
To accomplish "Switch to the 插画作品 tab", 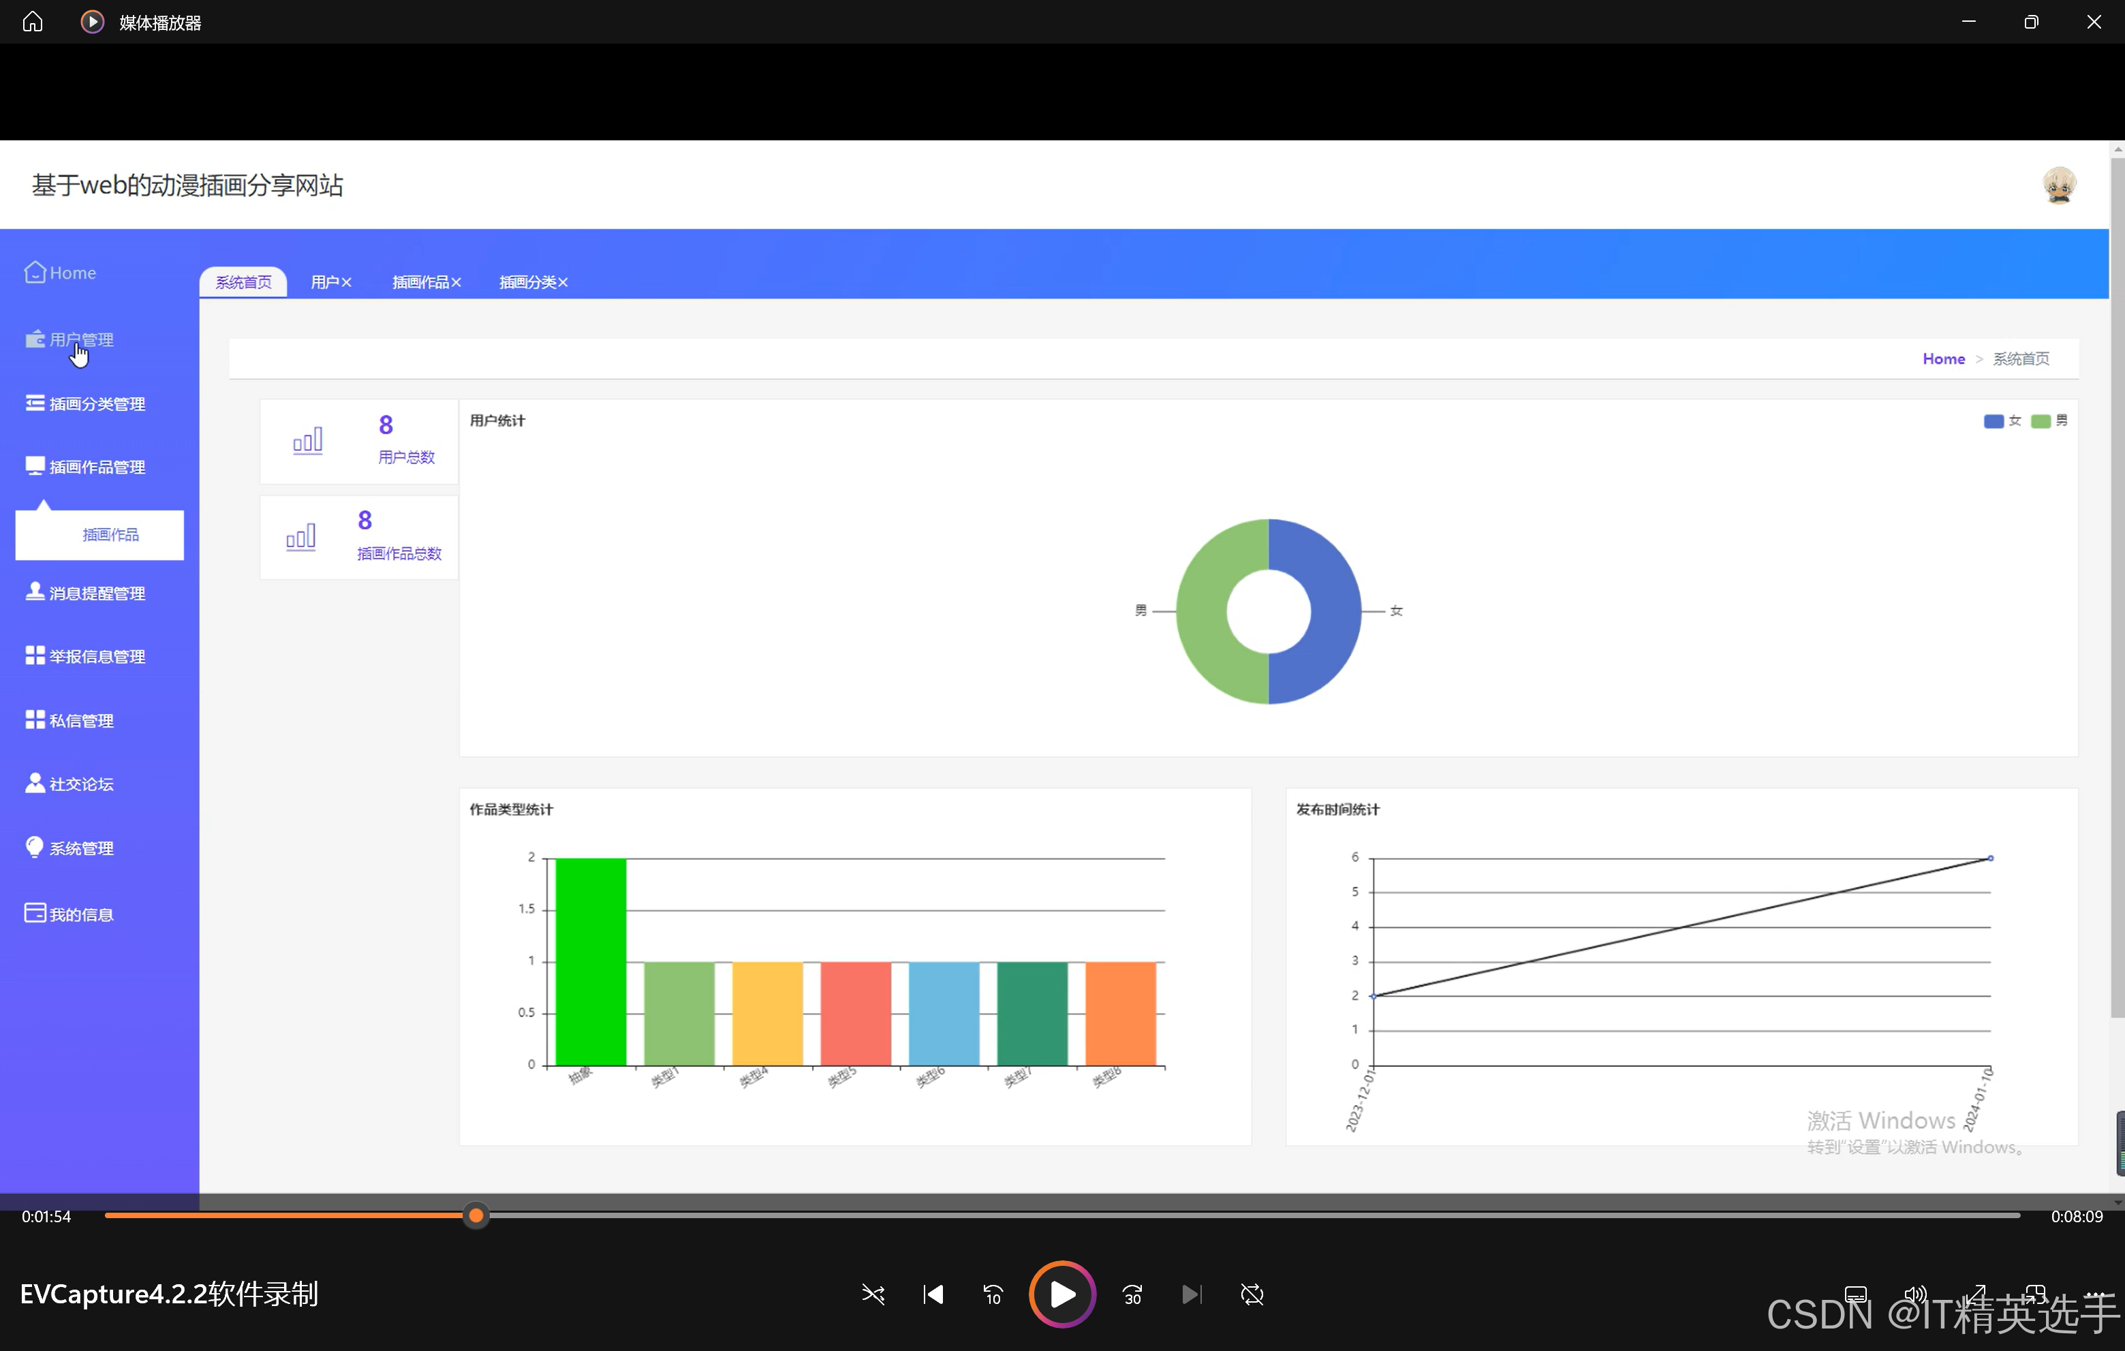I will click(420, 282).
